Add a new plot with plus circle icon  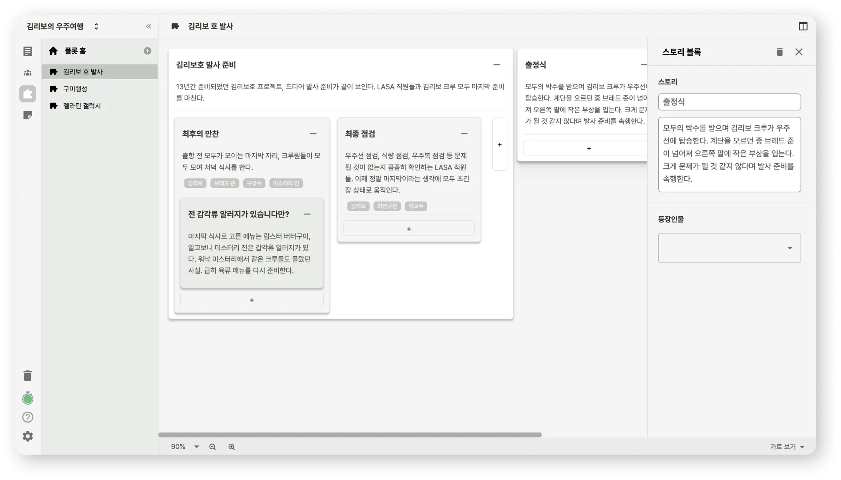tap(147, 51)
